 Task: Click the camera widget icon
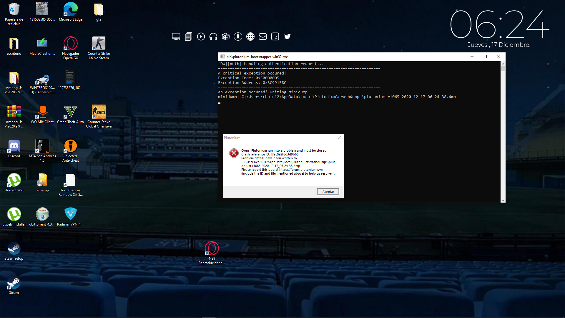[226, 37]
